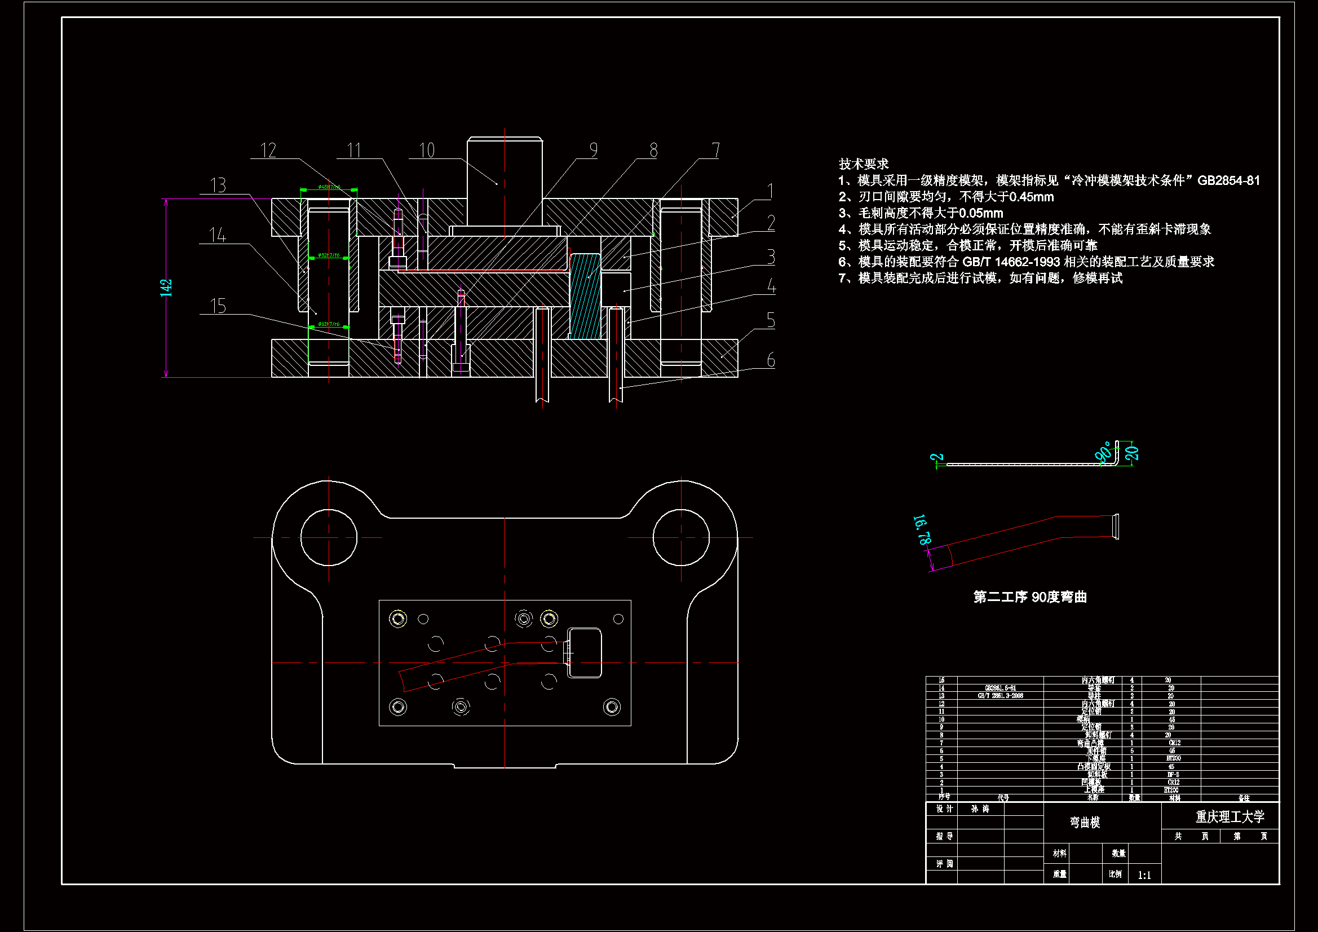Click the 第二工序 90度弯曲 caption

pyautogui.click(x=1030, y=597)
